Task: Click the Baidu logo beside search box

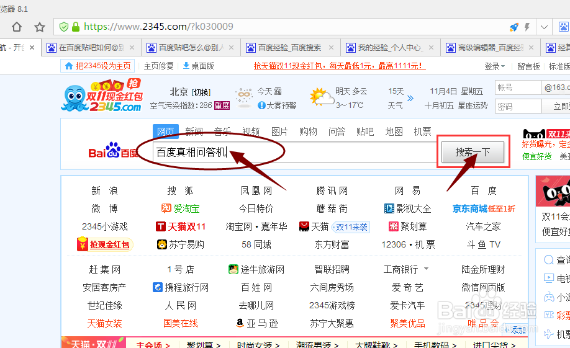Action: click(x=113, y=151)
